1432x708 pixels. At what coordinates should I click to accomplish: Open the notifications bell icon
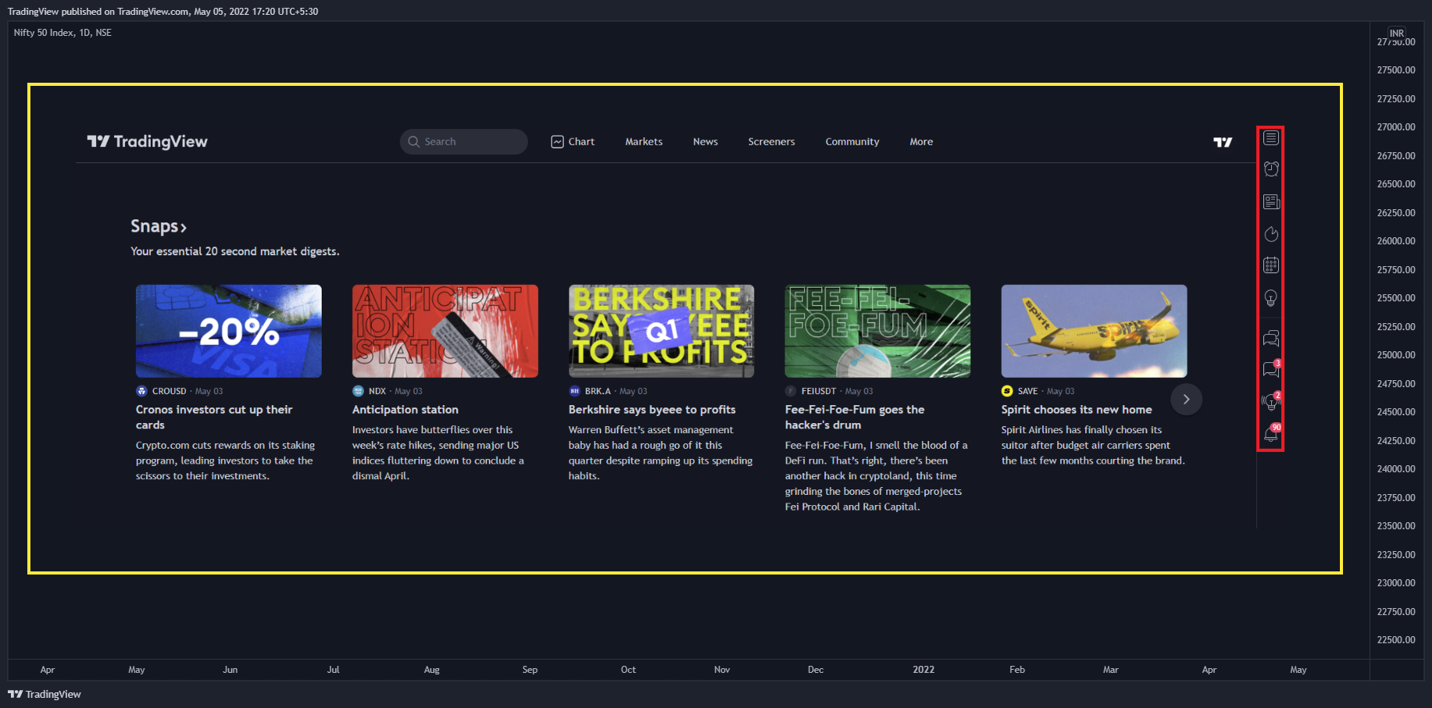(x=1271, y=433)
